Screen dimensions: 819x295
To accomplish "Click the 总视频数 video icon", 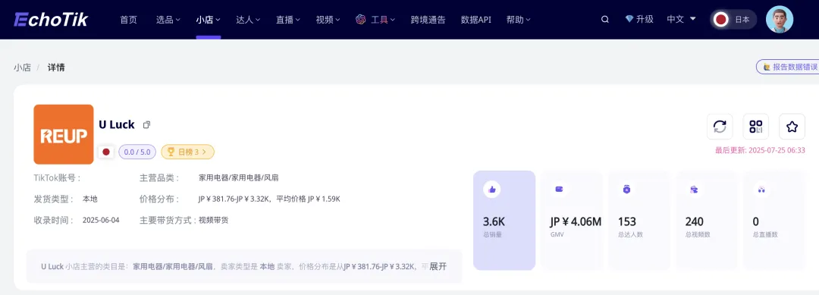I will [694, 190].
